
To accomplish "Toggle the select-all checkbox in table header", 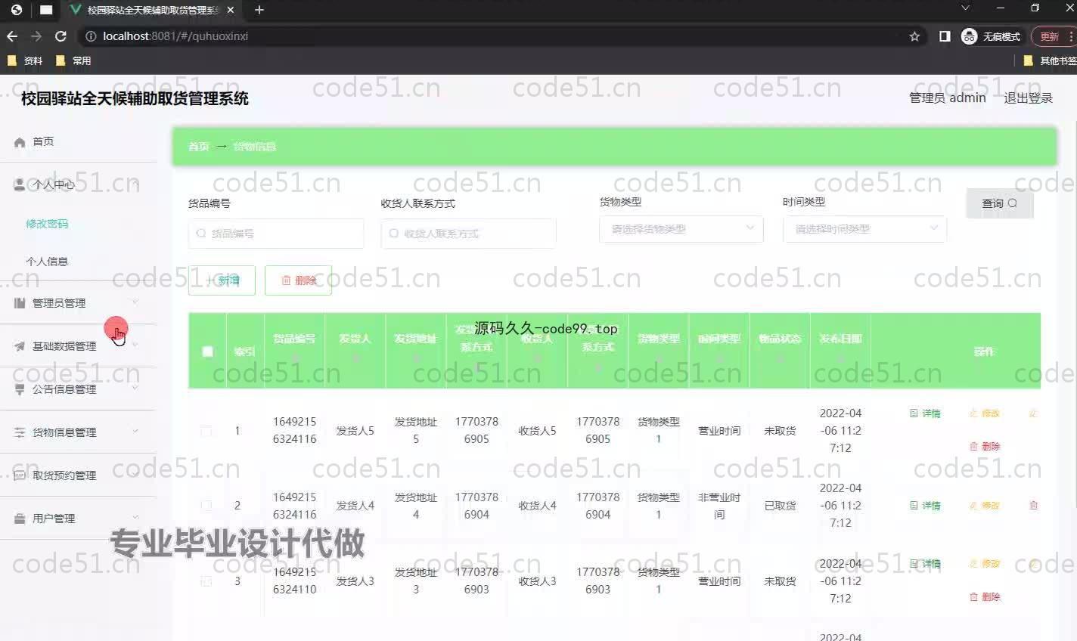I will tap(207, 351).
